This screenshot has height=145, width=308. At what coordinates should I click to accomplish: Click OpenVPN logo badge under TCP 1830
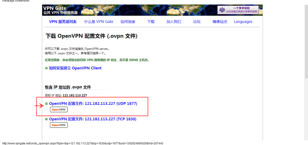point(59,125)
